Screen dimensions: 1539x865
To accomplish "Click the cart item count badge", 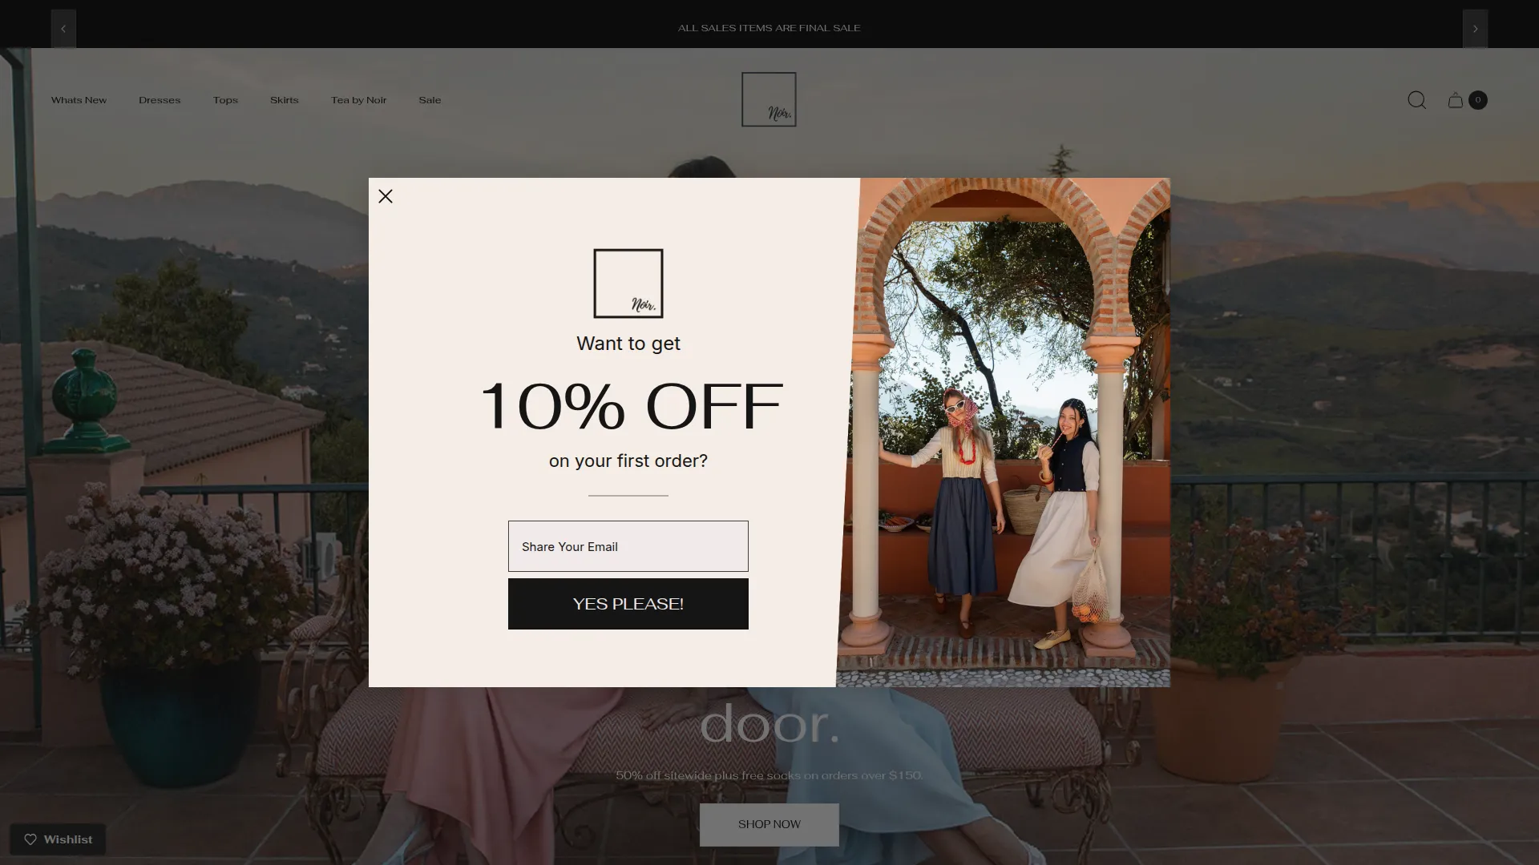I will (x=1477, y=100).
